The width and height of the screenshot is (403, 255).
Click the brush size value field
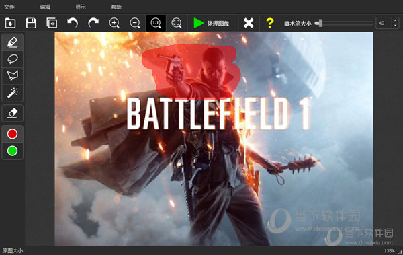point(384,23)
